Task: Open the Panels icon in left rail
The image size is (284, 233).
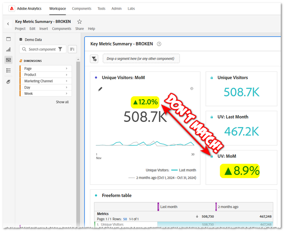Action: 8,39
